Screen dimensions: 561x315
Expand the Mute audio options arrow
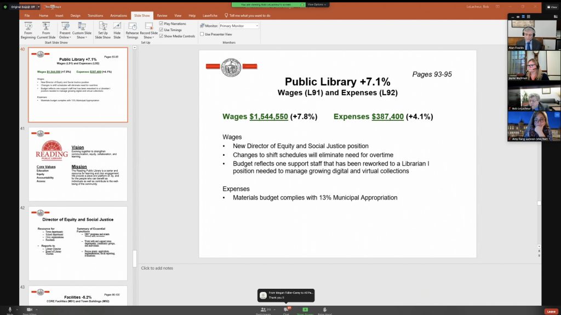16,310
